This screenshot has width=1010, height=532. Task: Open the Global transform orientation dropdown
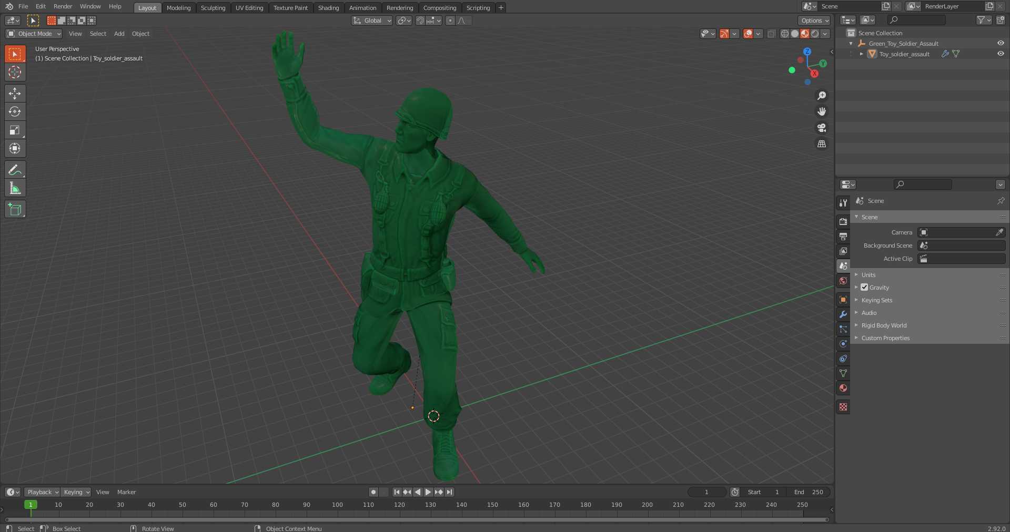click(372, 21)
